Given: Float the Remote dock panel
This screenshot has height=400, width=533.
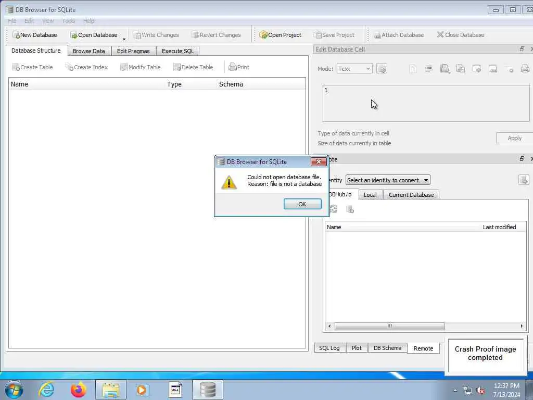Looking at the screenshot, I should point(522,159).
